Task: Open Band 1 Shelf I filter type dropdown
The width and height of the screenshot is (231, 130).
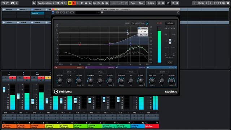Action: 70,72
